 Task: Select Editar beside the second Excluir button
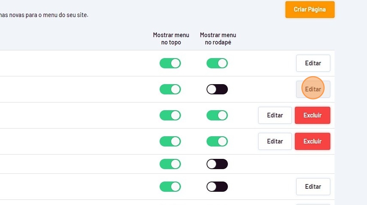[x=275, y=141]
